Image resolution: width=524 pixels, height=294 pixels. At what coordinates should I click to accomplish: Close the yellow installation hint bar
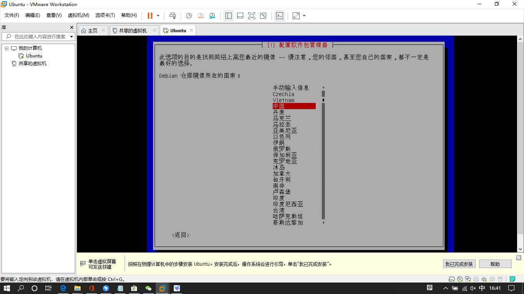(x=519, y=258)
